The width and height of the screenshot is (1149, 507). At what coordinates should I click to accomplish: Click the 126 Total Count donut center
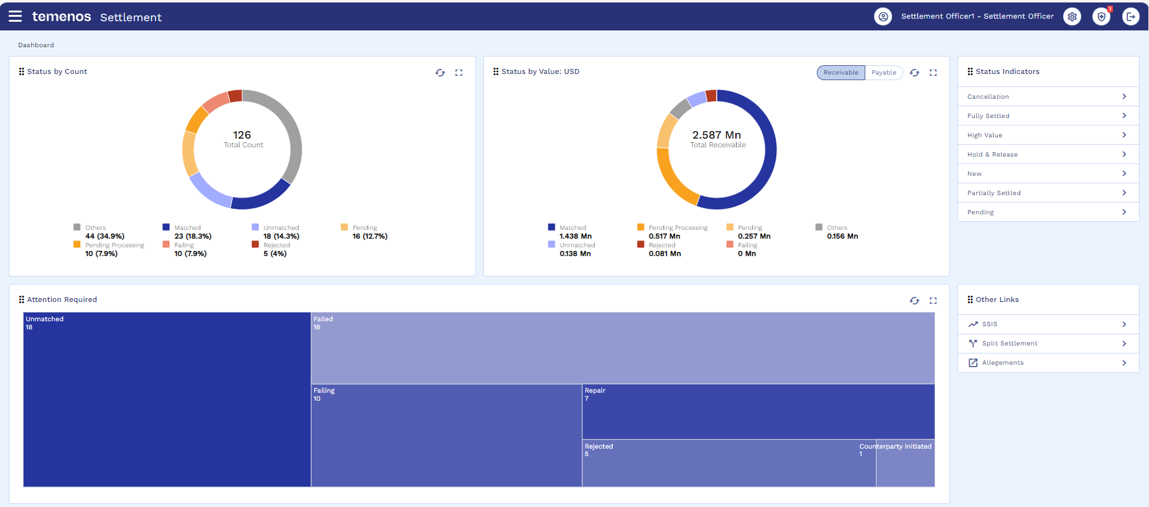pos(243,139)
